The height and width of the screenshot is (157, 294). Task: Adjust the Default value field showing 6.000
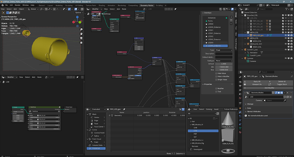point(224,64)
